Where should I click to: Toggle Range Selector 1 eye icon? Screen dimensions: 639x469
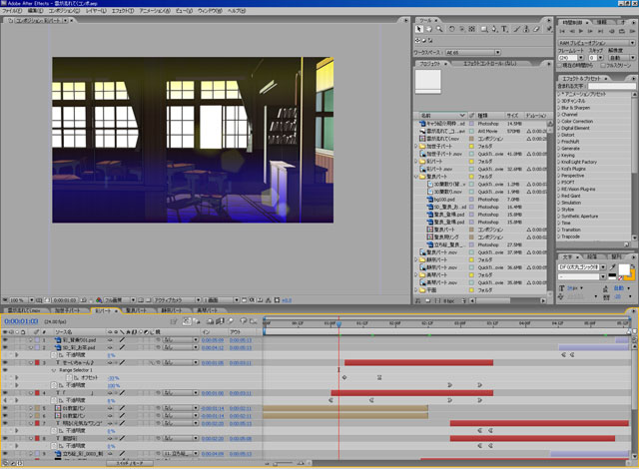(x=5, y=370)
